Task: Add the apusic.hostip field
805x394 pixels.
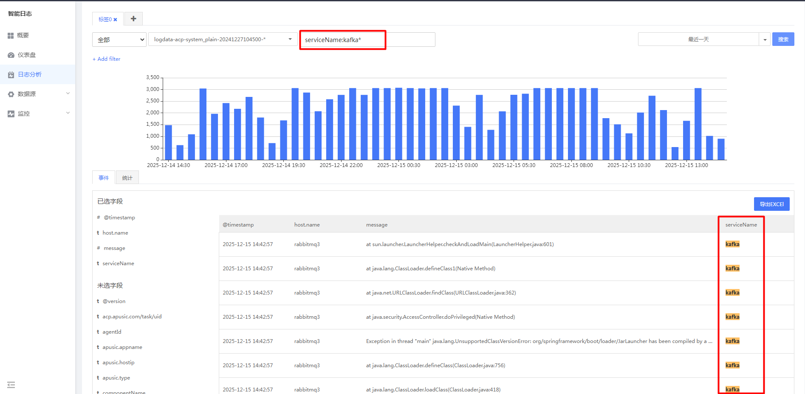Action: click(118, 363)
